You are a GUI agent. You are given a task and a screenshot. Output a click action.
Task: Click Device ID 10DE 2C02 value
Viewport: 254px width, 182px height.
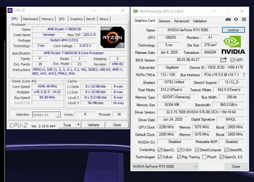click(225, 67)
